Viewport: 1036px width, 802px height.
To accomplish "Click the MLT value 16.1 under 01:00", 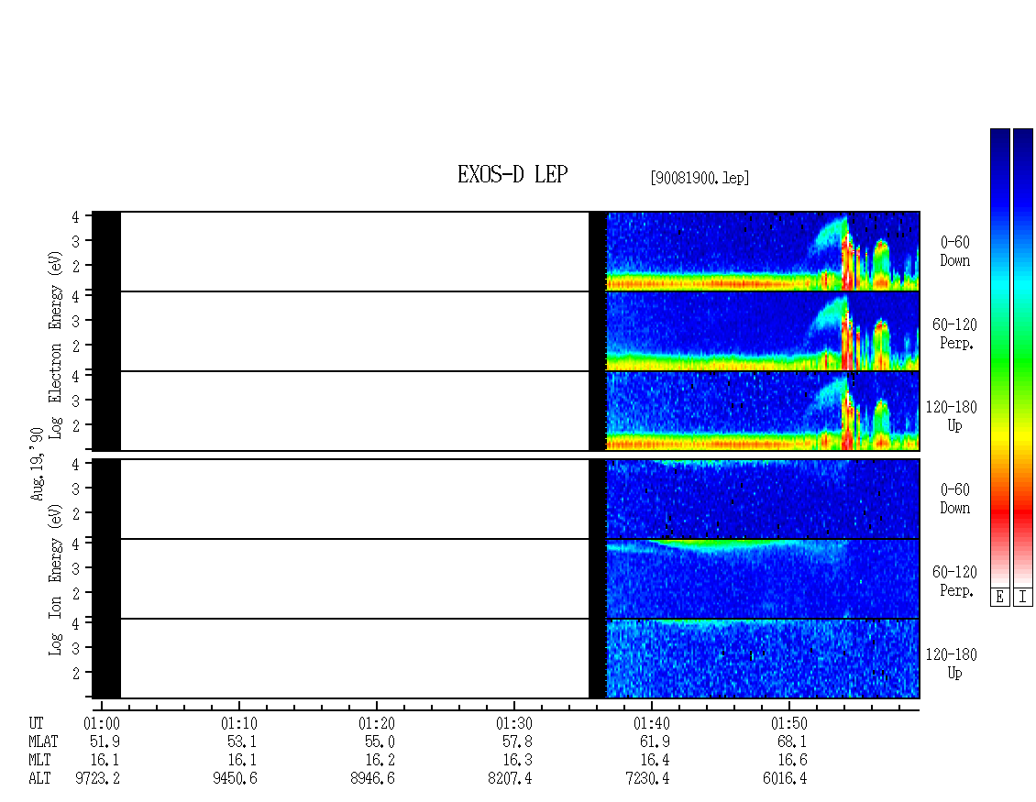I will [x=105, y=761].
